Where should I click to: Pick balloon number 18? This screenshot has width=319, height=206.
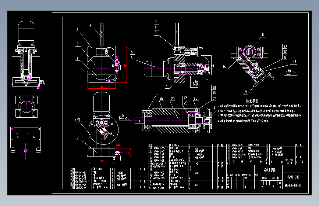pyautogui.click(x=214, y=108)
